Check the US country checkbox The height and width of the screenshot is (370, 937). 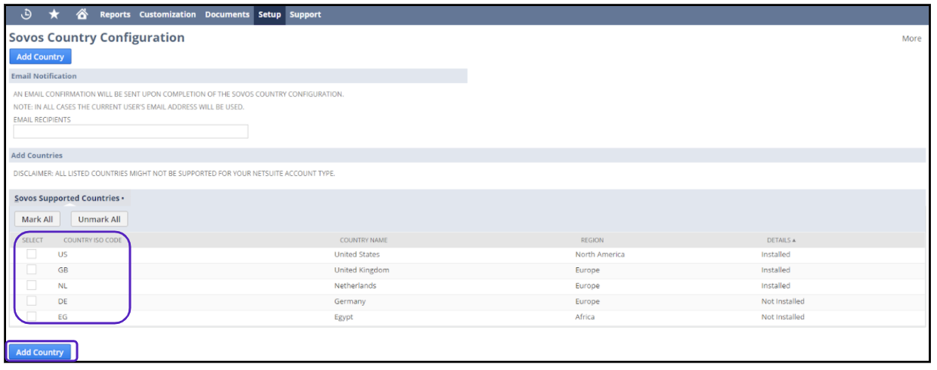coord(32,254)
